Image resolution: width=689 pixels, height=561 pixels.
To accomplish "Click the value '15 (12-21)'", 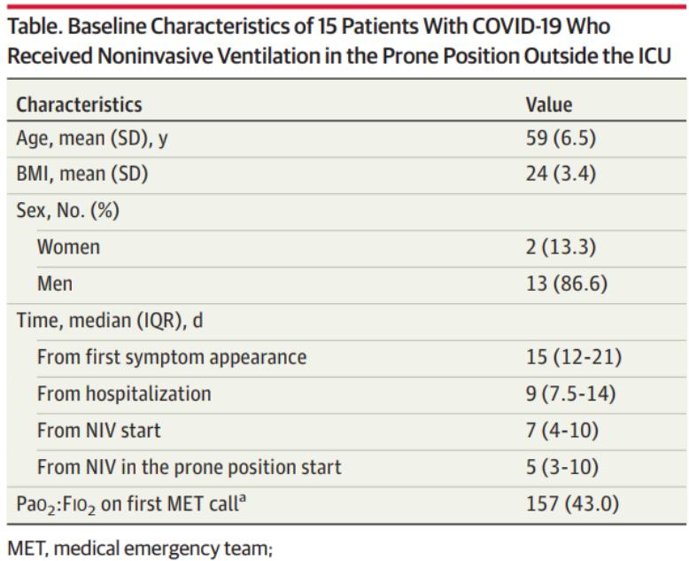I will pyautogui.click(x=574, y=357).
